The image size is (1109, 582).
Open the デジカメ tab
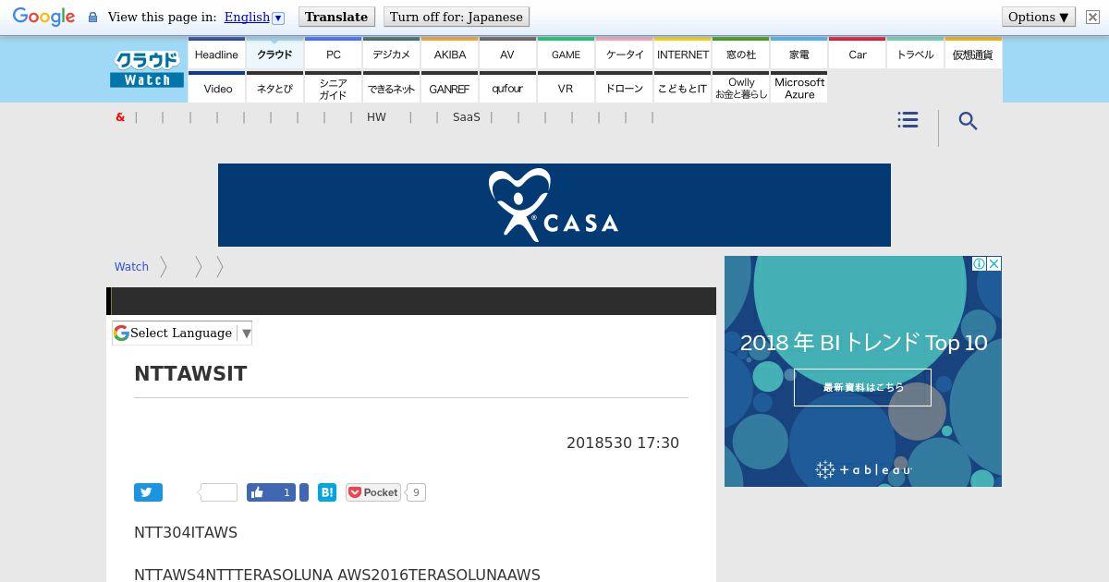(391, 55)
